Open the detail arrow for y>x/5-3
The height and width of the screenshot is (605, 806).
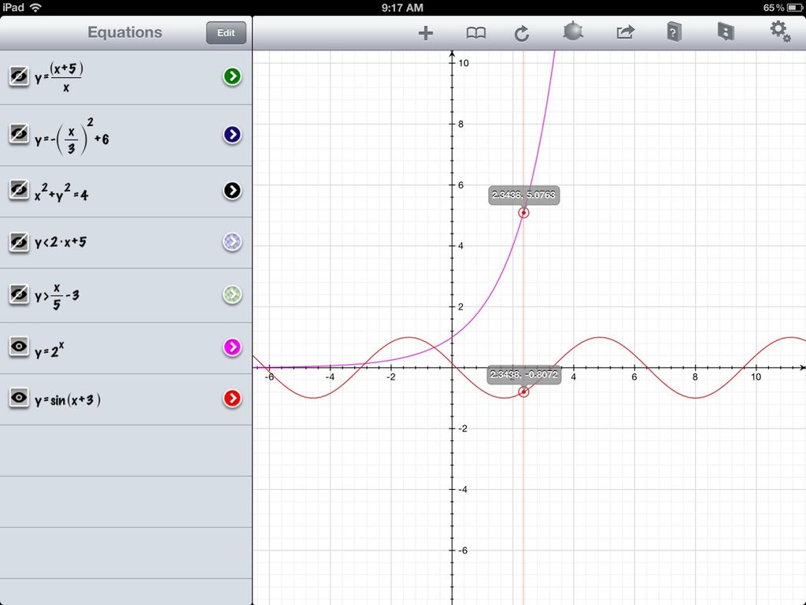click(x=232, y=294)
